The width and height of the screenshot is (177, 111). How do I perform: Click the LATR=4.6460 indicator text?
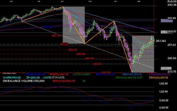[81, 74]
